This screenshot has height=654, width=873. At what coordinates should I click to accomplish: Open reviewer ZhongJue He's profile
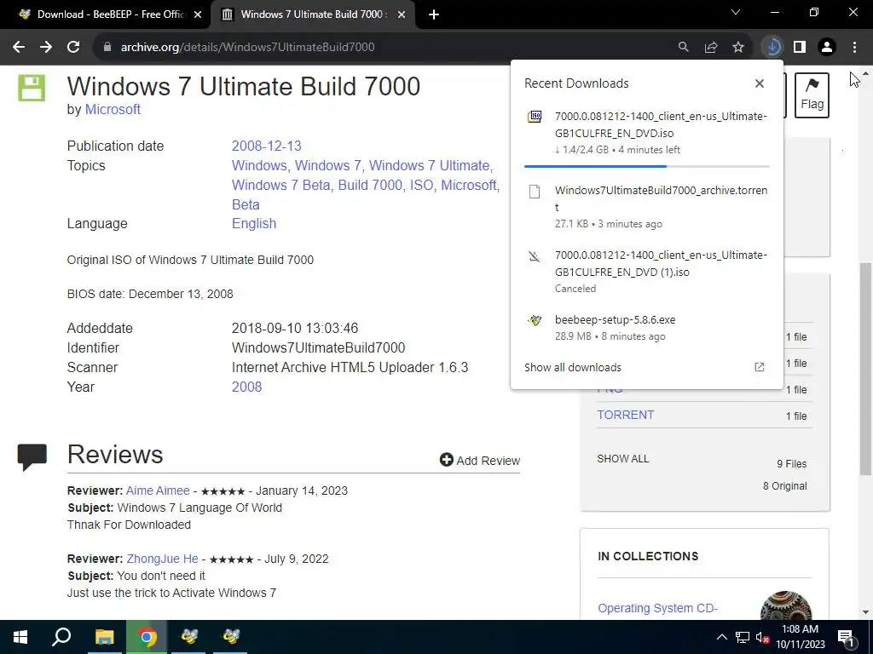(x=162, y=559)
